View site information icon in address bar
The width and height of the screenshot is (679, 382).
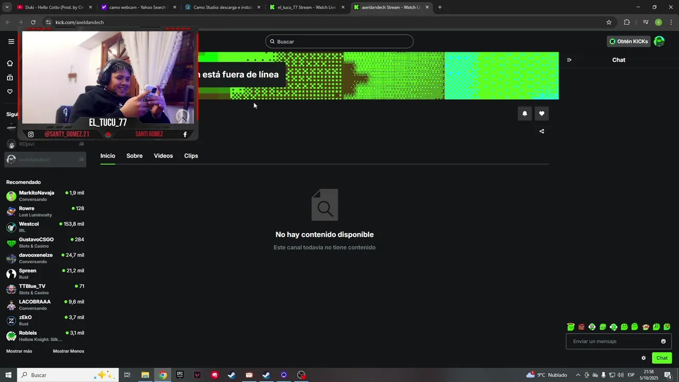pos(48,22)
